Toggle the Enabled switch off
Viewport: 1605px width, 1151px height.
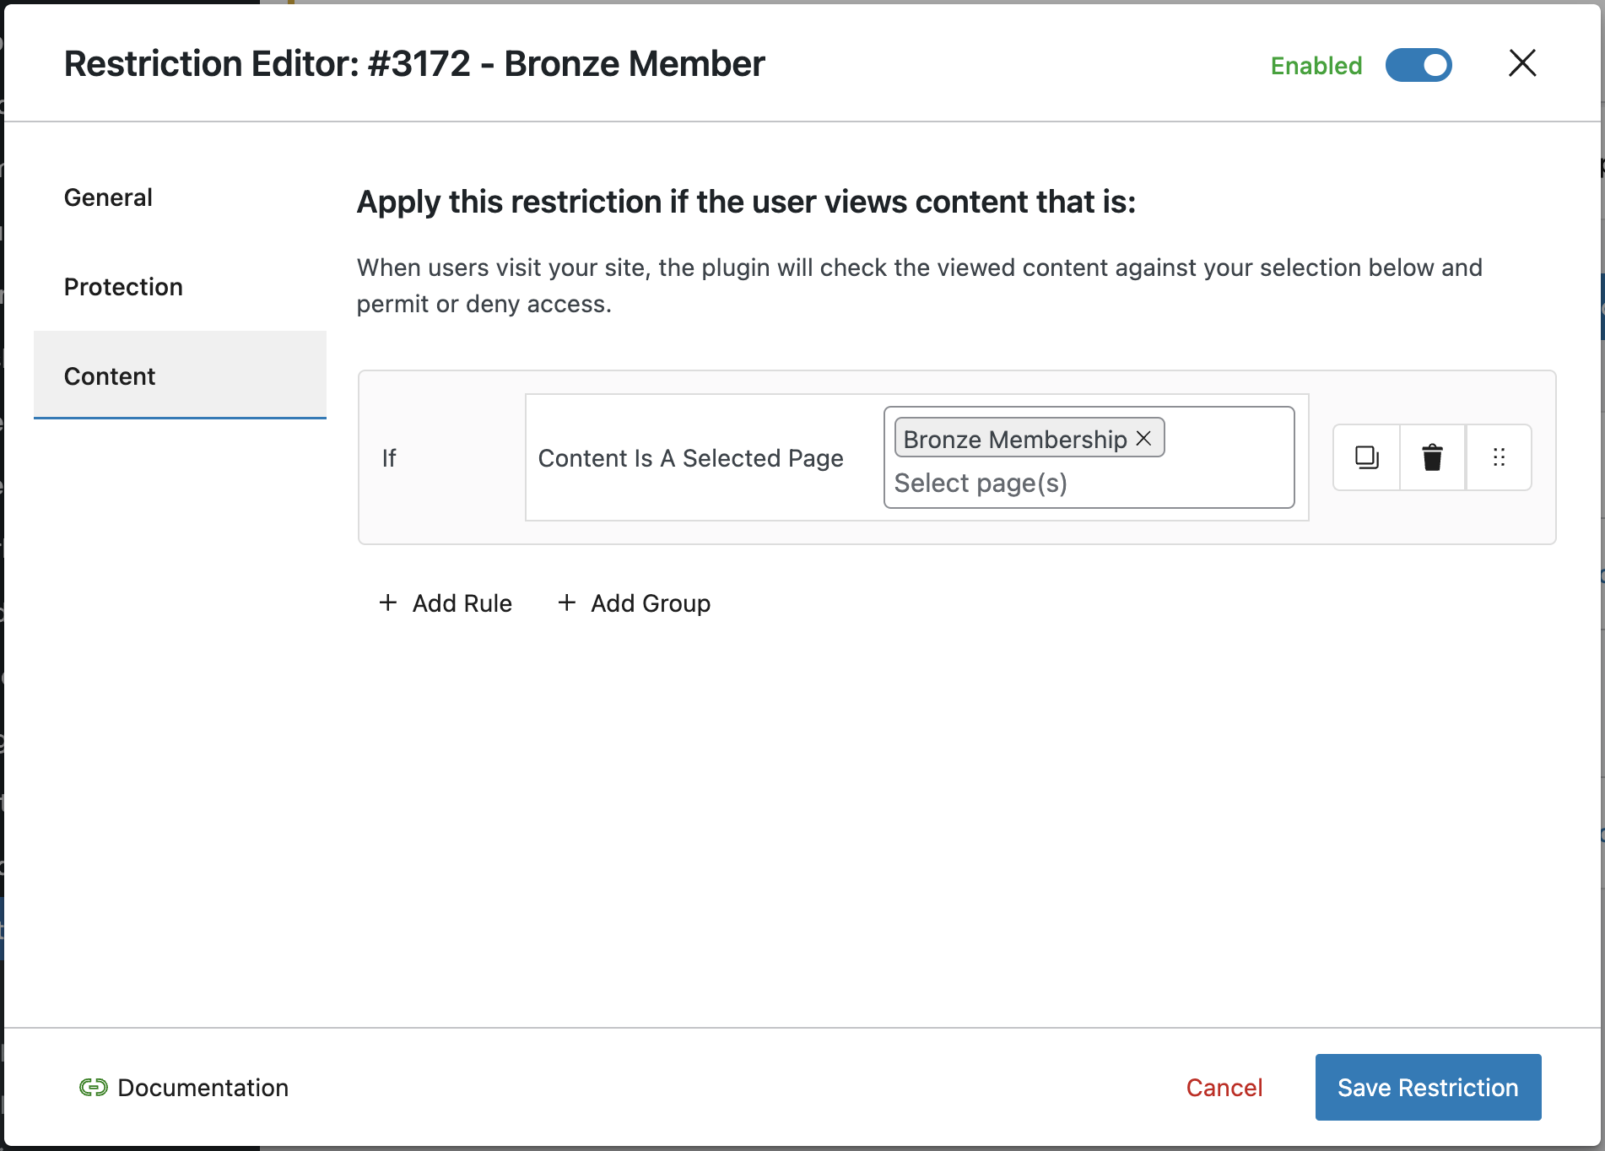click(1419, 65)
